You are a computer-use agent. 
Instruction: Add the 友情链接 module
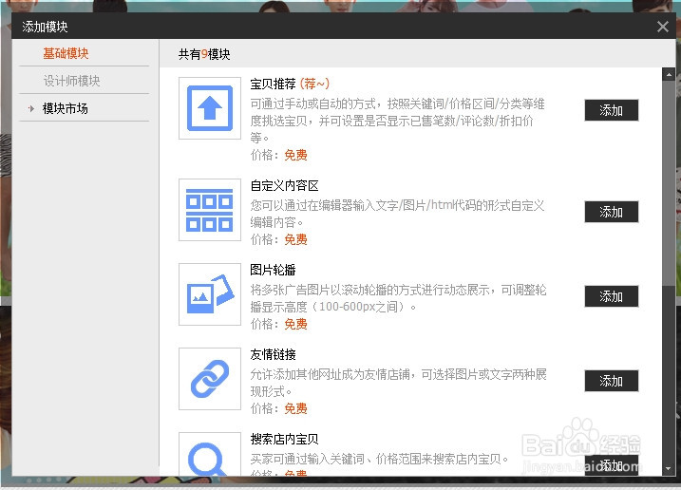pos(612,381)
